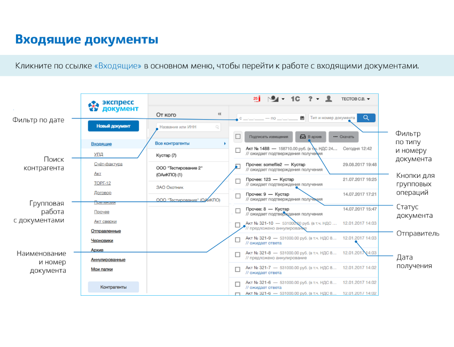Check the Прочее: 123 document
Screen dimensions: 454x347
tap(238, 181)
